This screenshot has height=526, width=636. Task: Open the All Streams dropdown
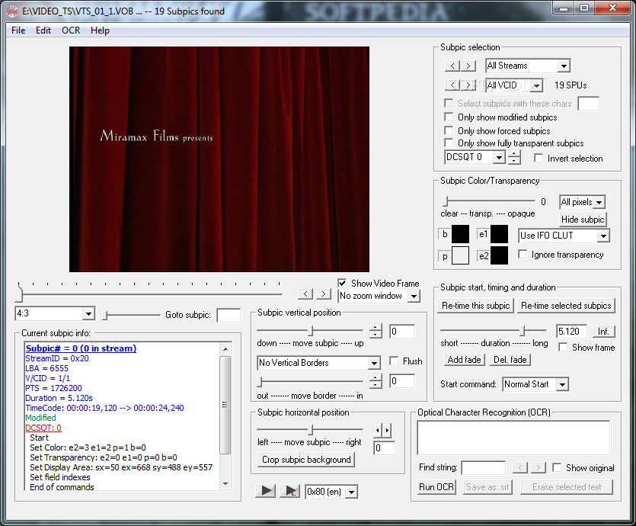[x=564, y=66]
